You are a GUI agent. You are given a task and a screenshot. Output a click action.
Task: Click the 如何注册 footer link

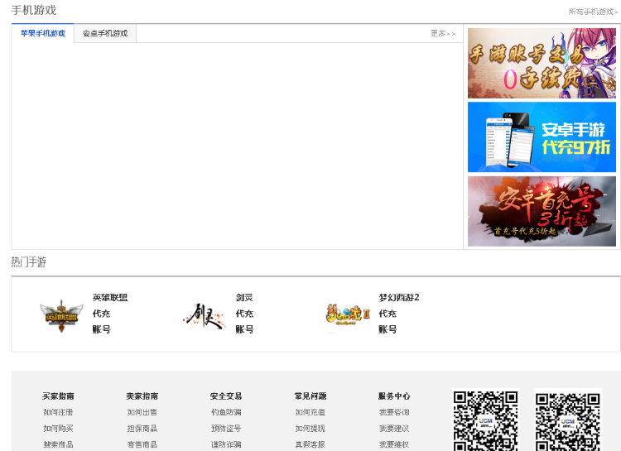click(x=58, y=412)
